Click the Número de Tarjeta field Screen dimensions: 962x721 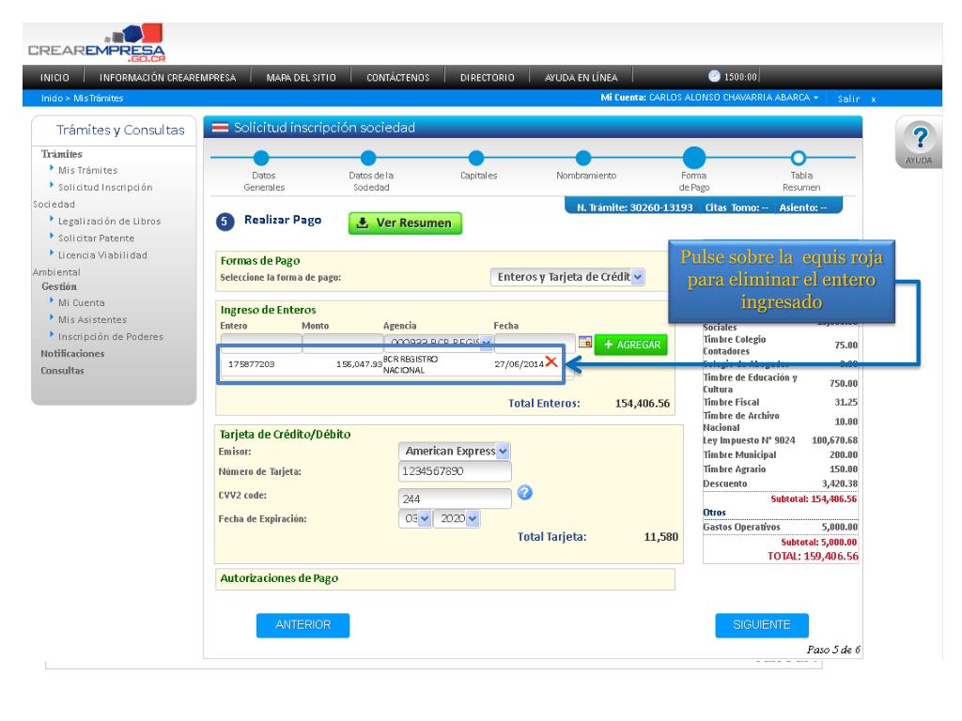(455, 471)
